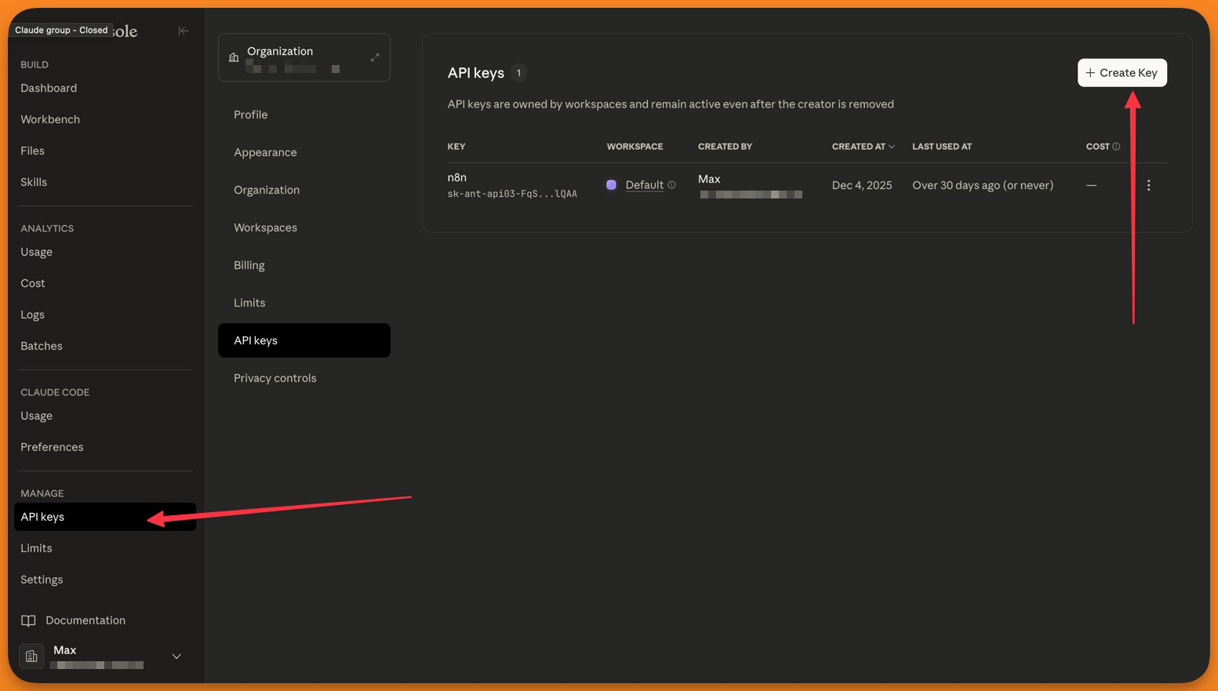Open Workbench from the Build section
Viewport: 1218px width, 691px height.
[x=50, y=118]
